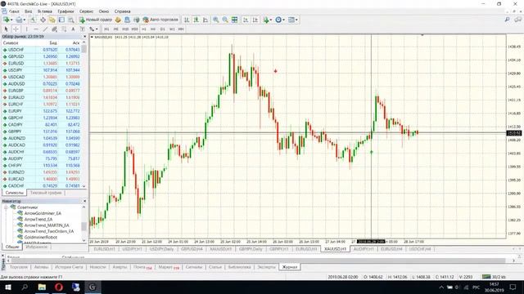Open dropdown arrow beside arrows tool
The height and width of the screenshot is (294, 524).
(97, 29)
